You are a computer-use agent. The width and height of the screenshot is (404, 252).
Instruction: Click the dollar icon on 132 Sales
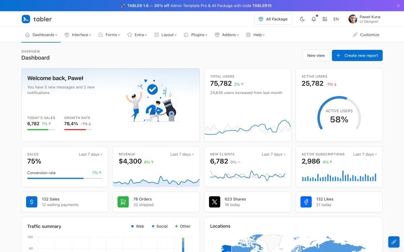[32, 202]
